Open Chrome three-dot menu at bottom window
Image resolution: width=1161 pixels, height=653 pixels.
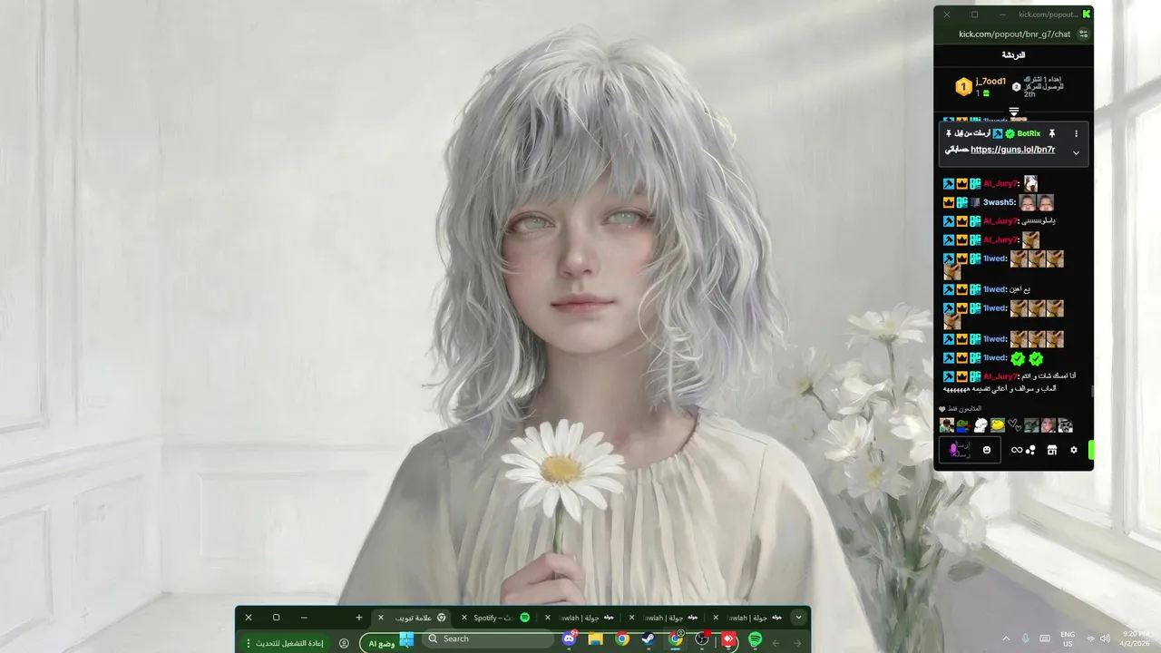click(x=249, y=643)
